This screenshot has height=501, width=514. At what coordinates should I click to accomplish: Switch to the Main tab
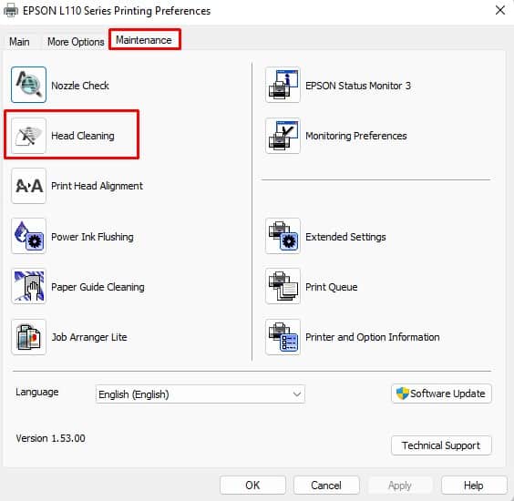(x=19, y=42)
